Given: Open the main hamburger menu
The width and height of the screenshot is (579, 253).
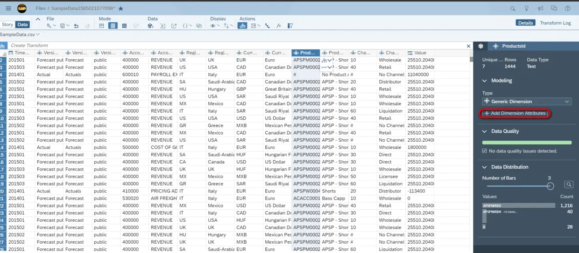Looking at the screenshot, I should click(x=8, y=8).
